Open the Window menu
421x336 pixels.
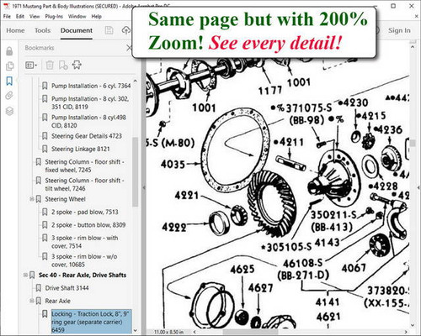77,17
